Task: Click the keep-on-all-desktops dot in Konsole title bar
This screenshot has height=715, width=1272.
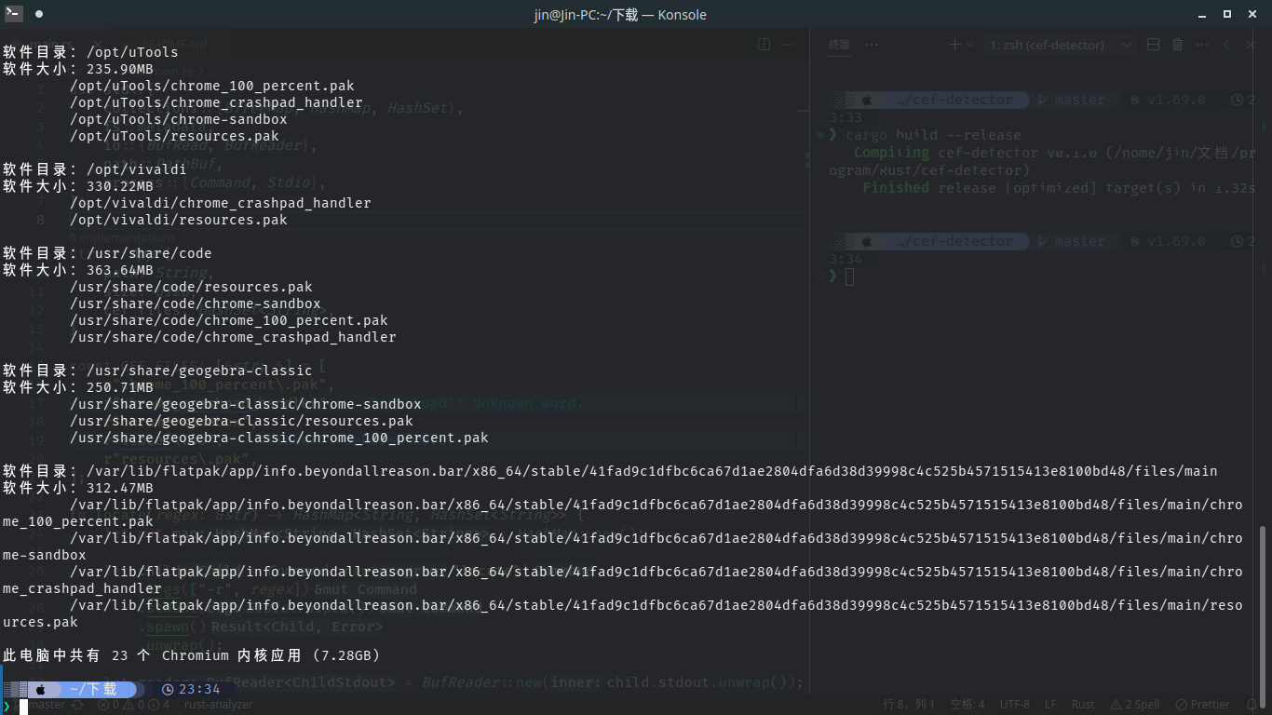Action: (x=38, y=14)
